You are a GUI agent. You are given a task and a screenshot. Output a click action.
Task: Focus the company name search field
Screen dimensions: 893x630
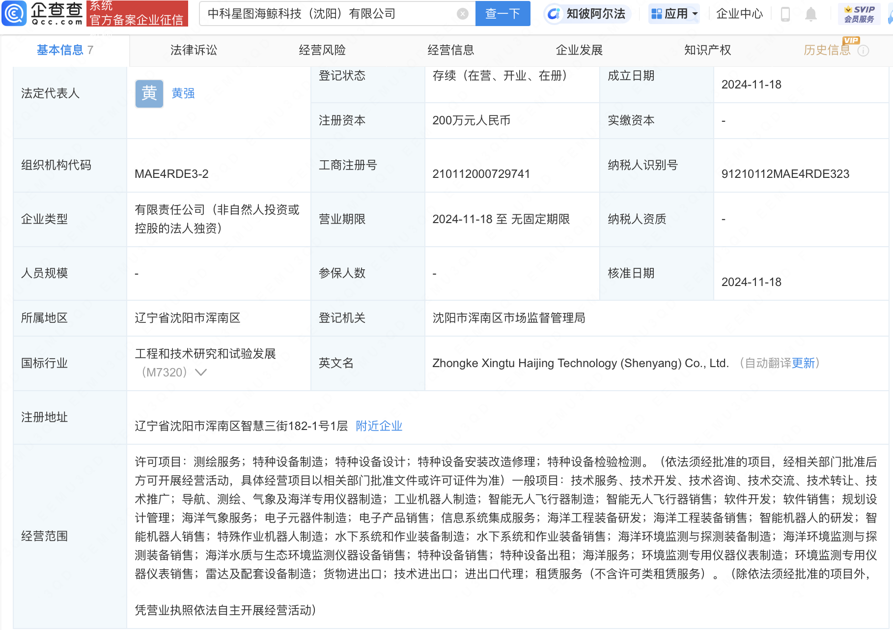point(329,14)
